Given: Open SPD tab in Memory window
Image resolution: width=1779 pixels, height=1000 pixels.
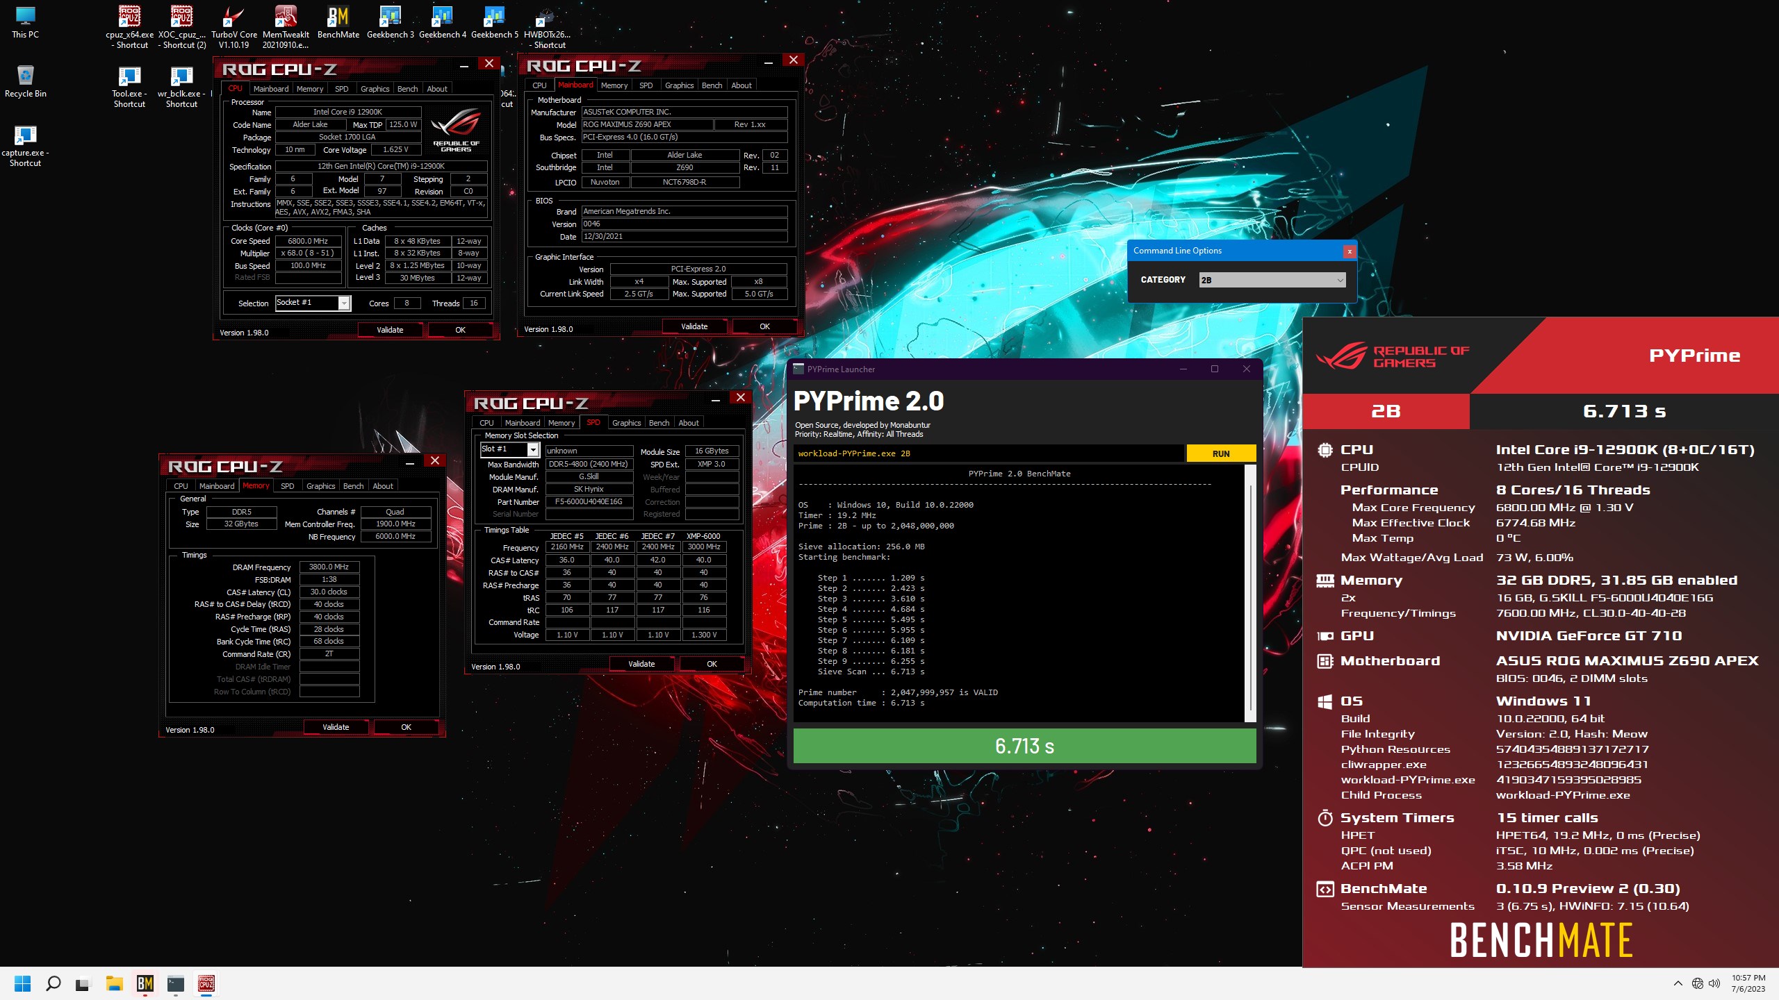Looking at the screenshot, I should click(x=287, y=486).
